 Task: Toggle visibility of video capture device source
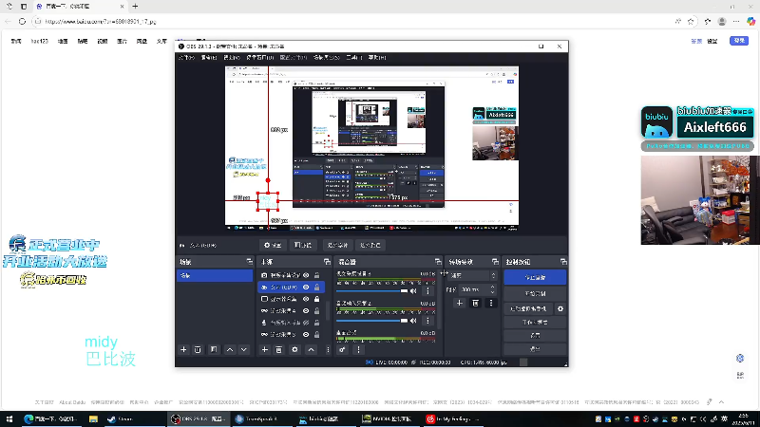306,275
